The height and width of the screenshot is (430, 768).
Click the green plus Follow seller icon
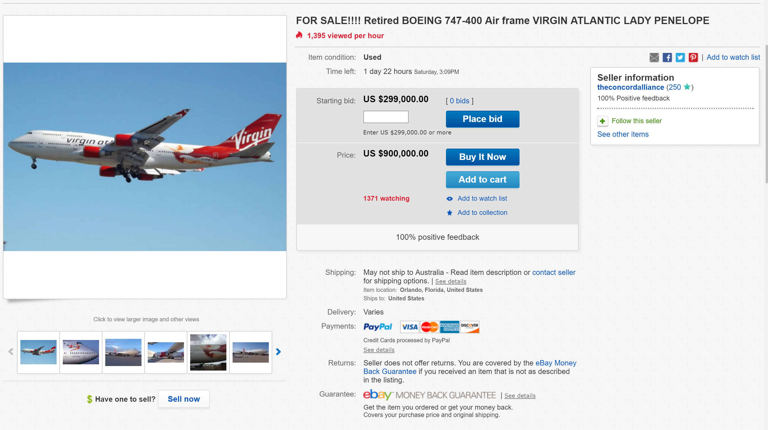pos(602,121)
